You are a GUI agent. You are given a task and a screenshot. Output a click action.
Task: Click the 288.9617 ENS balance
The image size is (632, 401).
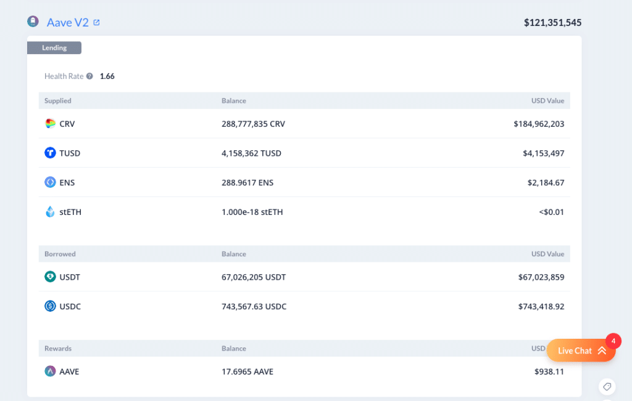click(247, 182)
